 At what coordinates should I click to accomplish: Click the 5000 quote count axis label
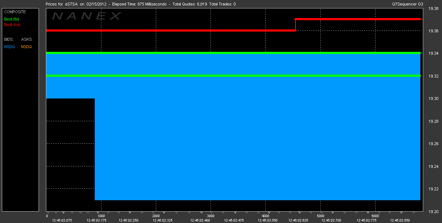[x=320, y=216]
